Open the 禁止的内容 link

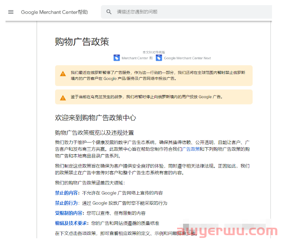(66, 193)
